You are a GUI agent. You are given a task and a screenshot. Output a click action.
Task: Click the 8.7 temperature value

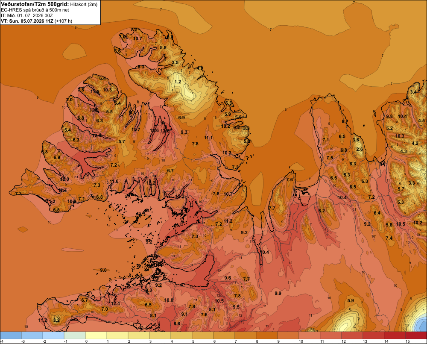345,121
